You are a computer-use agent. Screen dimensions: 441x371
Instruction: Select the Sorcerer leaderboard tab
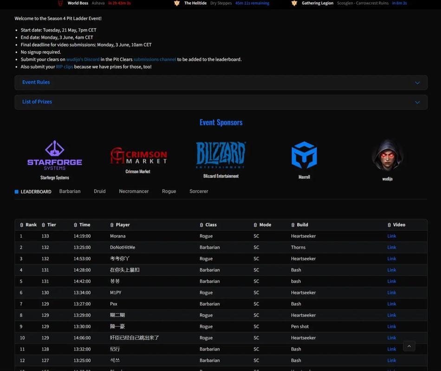tap(199, 192)
